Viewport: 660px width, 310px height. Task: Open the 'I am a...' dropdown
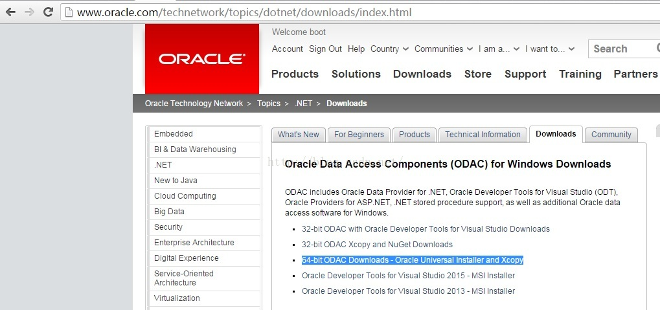[x=499, y=49]
